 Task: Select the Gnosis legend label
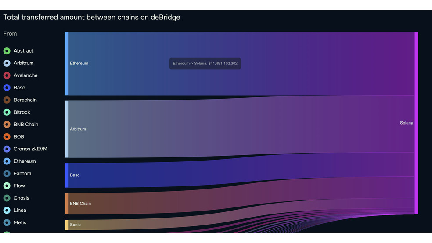(22, 198)
